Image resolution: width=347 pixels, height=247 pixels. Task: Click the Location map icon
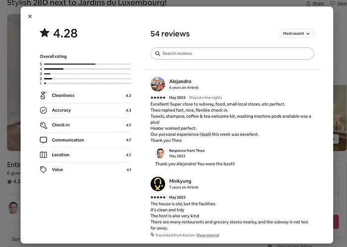coord(44,155)
